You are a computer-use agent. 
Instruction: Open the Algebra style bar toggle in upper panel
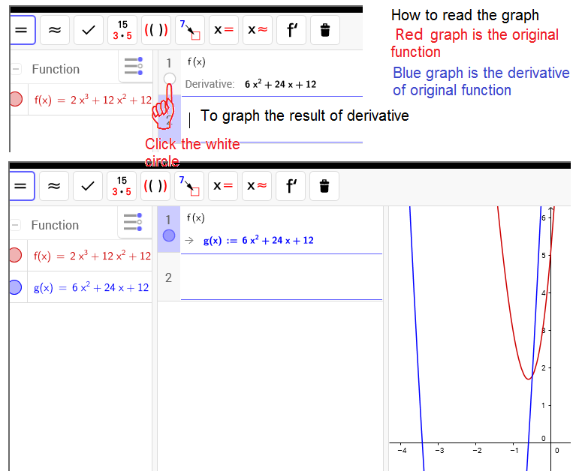(x=134, y=67)
